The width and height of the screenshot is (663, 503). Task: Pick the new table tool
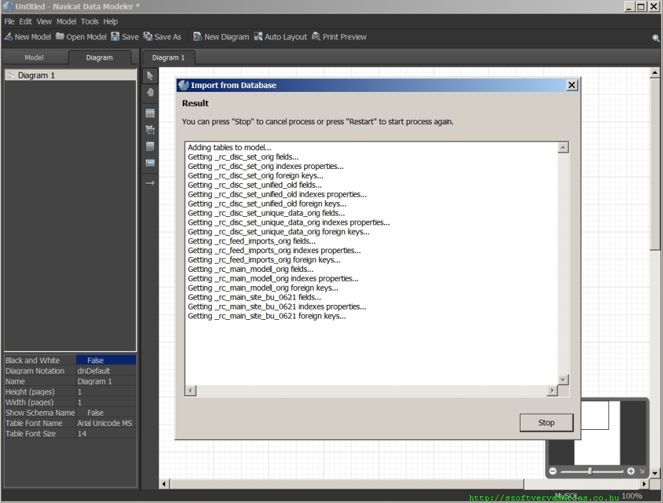pos(150,113)
